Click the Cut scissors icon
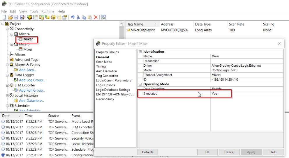This screenshot has height=158, width=289. point(78,17)
